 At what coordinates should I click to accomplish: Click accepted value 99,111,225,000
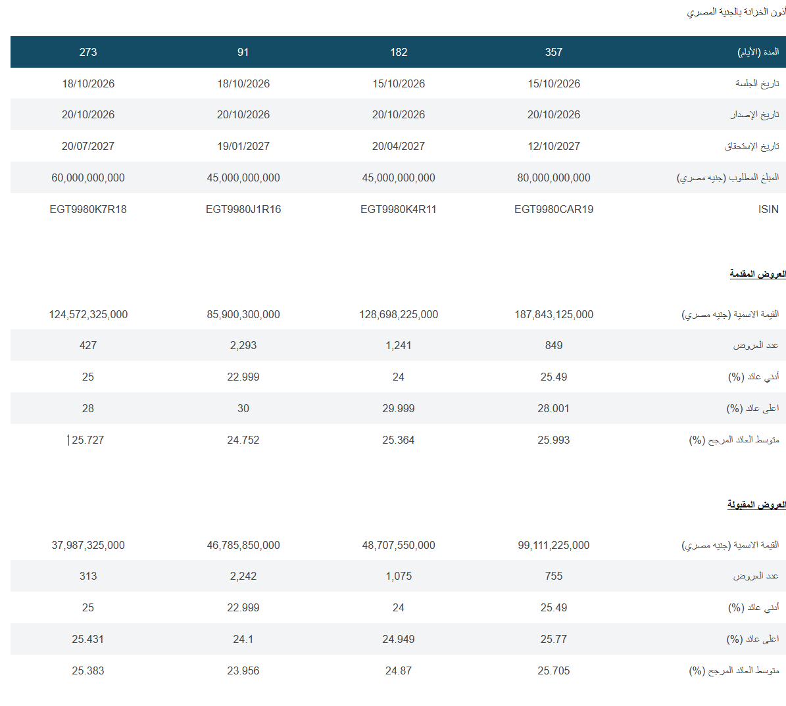coord(554,545)
